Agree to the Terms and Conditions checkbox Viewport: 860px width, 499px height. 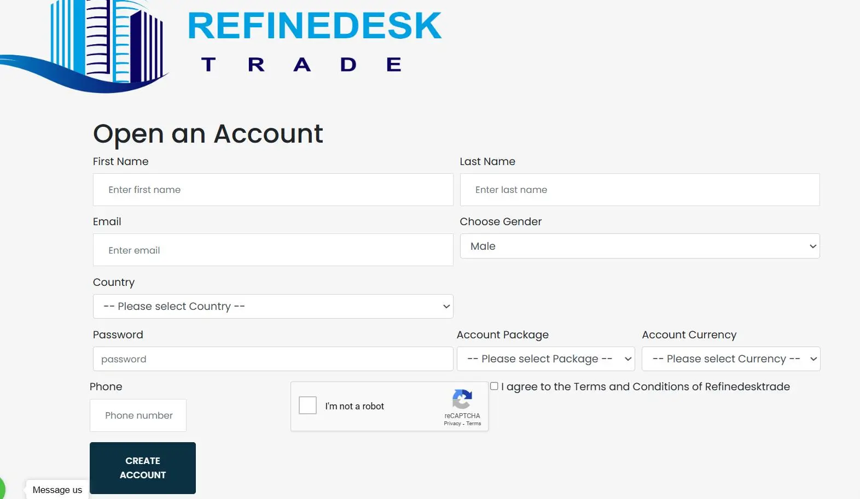pos(494,386)
